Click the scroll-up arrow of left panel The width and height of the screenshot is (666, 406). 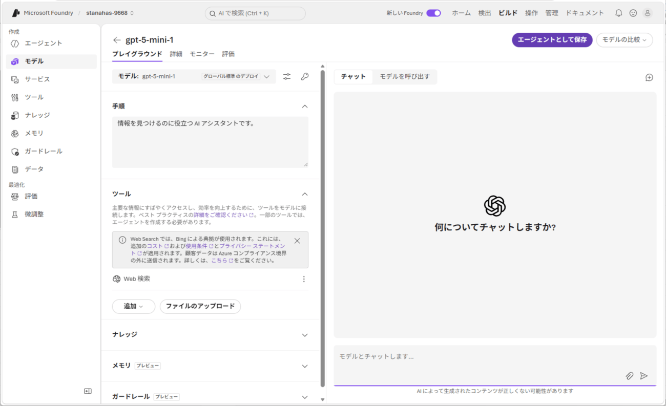point(322,66)
